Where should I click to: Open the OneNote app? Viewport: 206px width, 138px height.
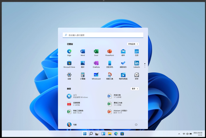pos(96,64)
